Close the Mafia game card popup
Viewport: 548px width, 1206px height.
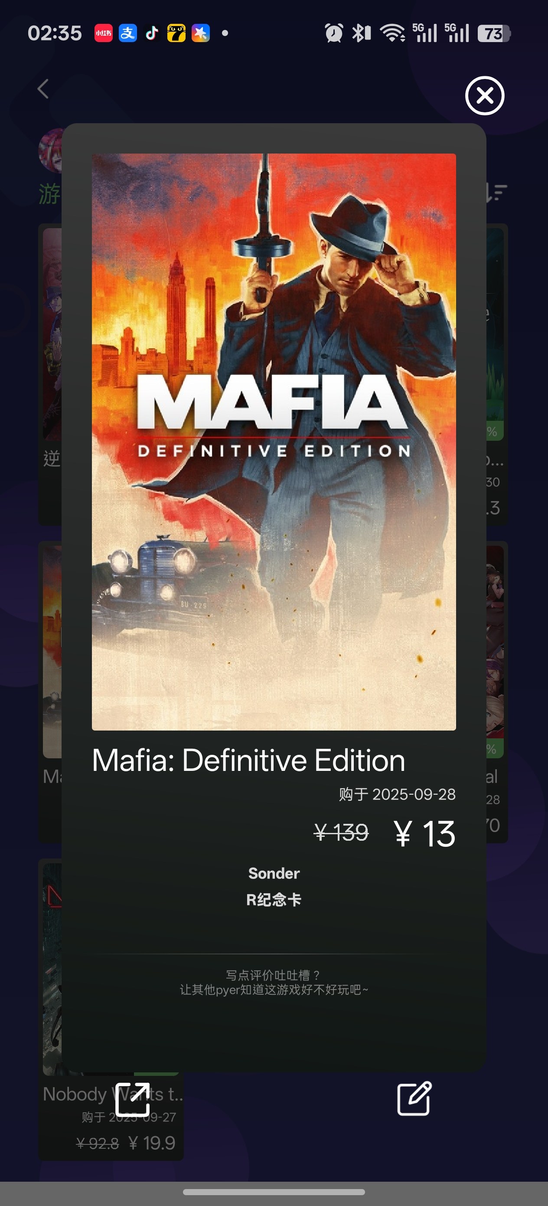tap(484, 95)
